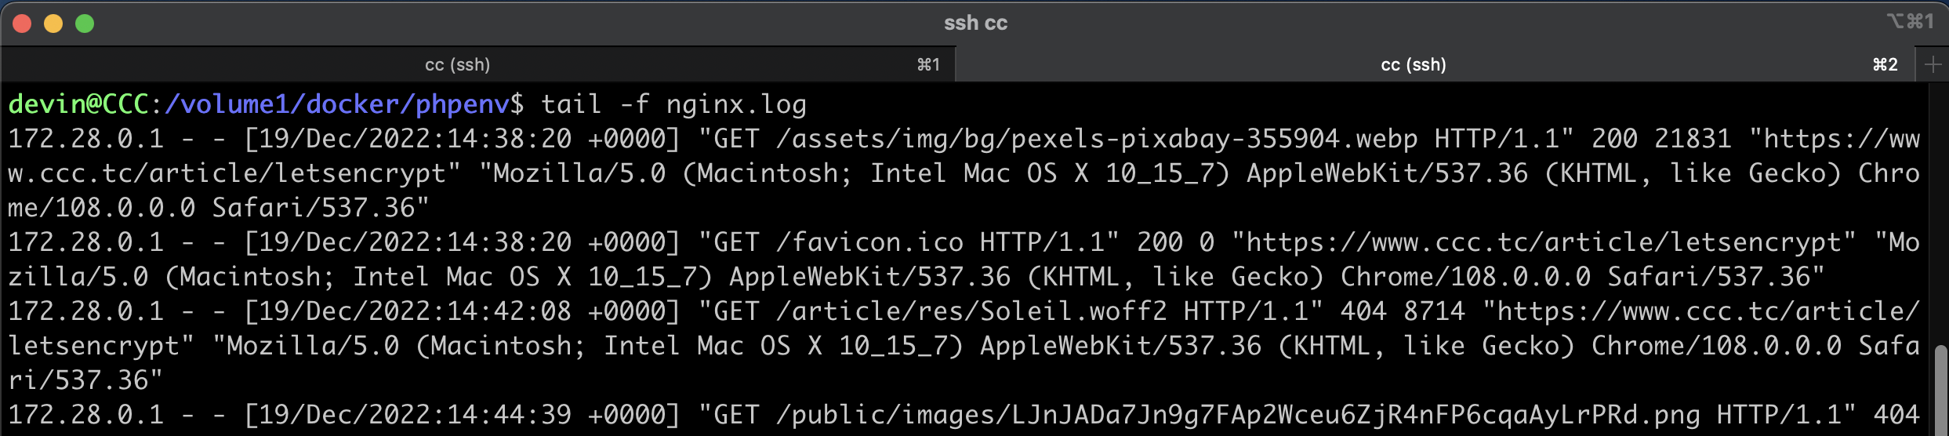Screen dimensions: 1949x436
Task: Click the /favicon.ico request path
Action: coord(869,242)
